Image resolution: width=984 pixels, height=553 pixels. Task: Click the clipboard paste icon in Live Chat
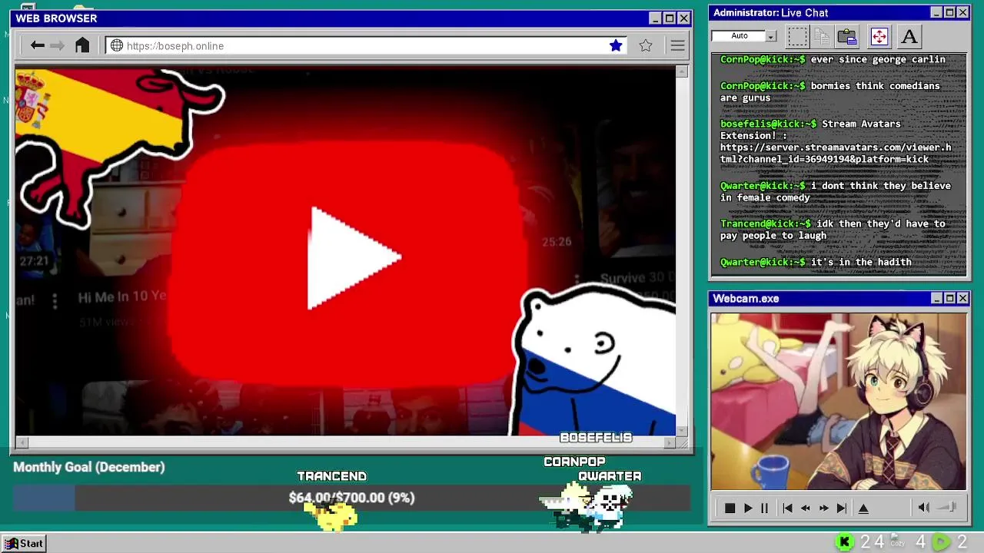click(847, 36)
